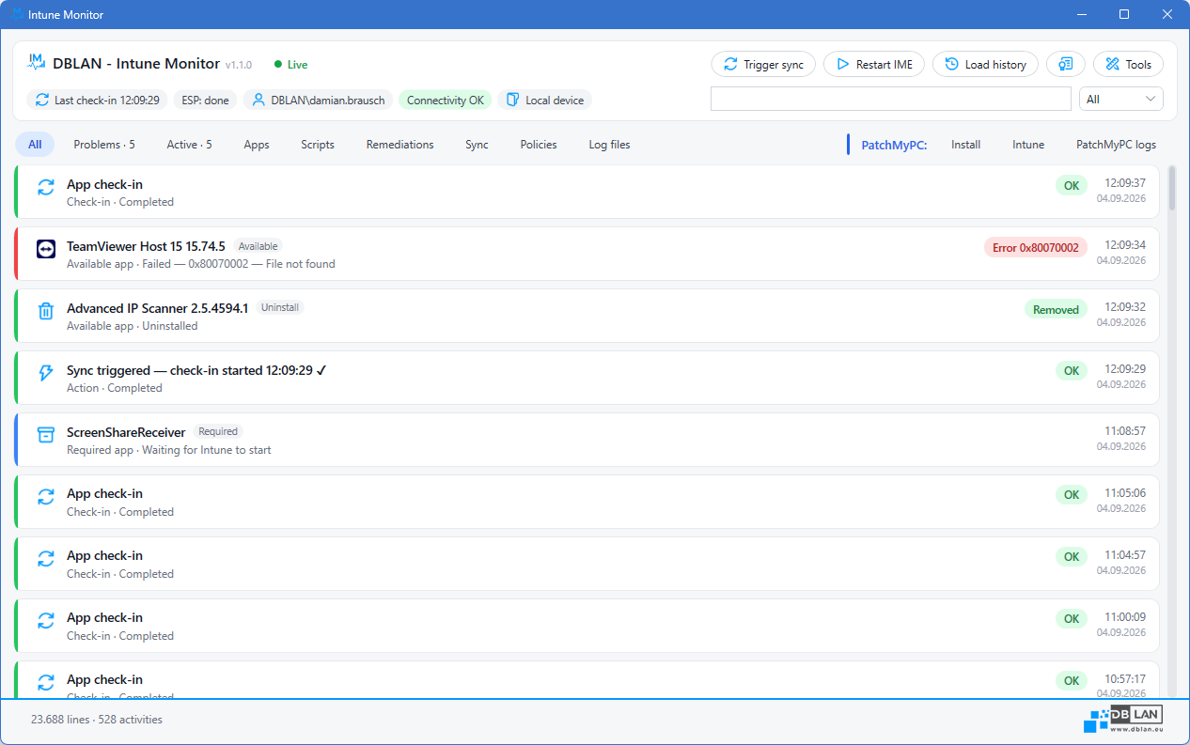Click into the search input field
1190x745 pixels.
[x=891, y=99]
